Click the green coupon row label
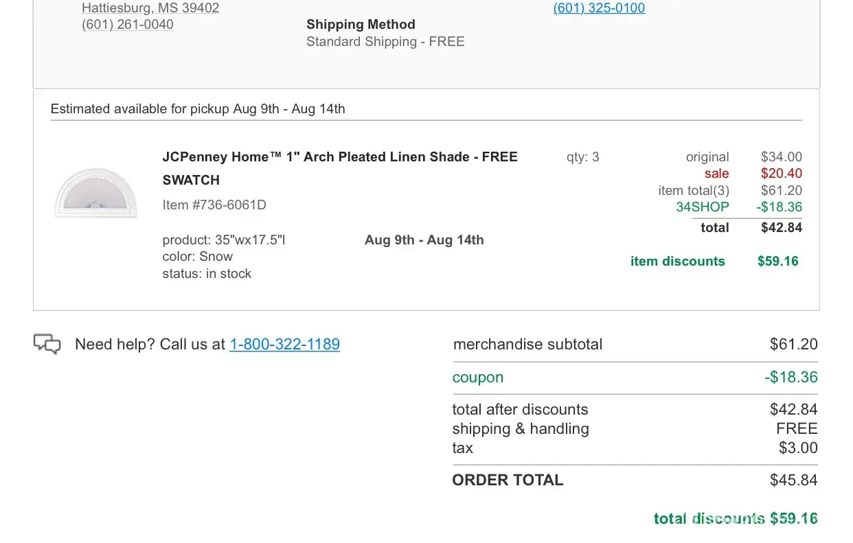 pyautogui.click(x=478, y=378)
